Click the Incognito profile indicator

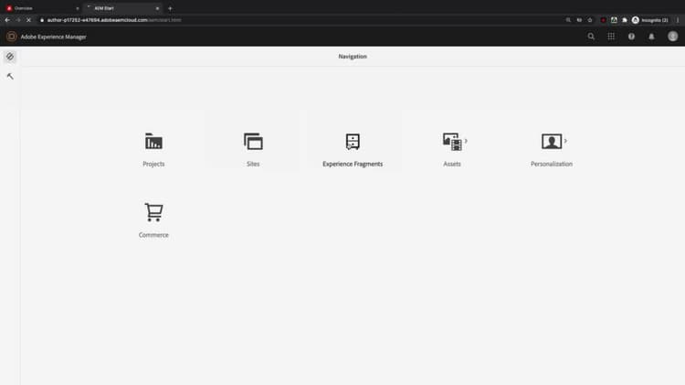pos(650,20)
